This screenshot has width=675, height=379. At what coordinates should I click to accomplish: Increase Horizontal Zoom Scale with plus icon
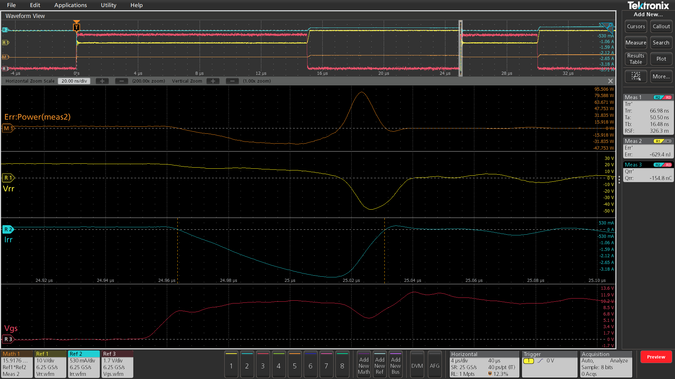coord(102,81)
